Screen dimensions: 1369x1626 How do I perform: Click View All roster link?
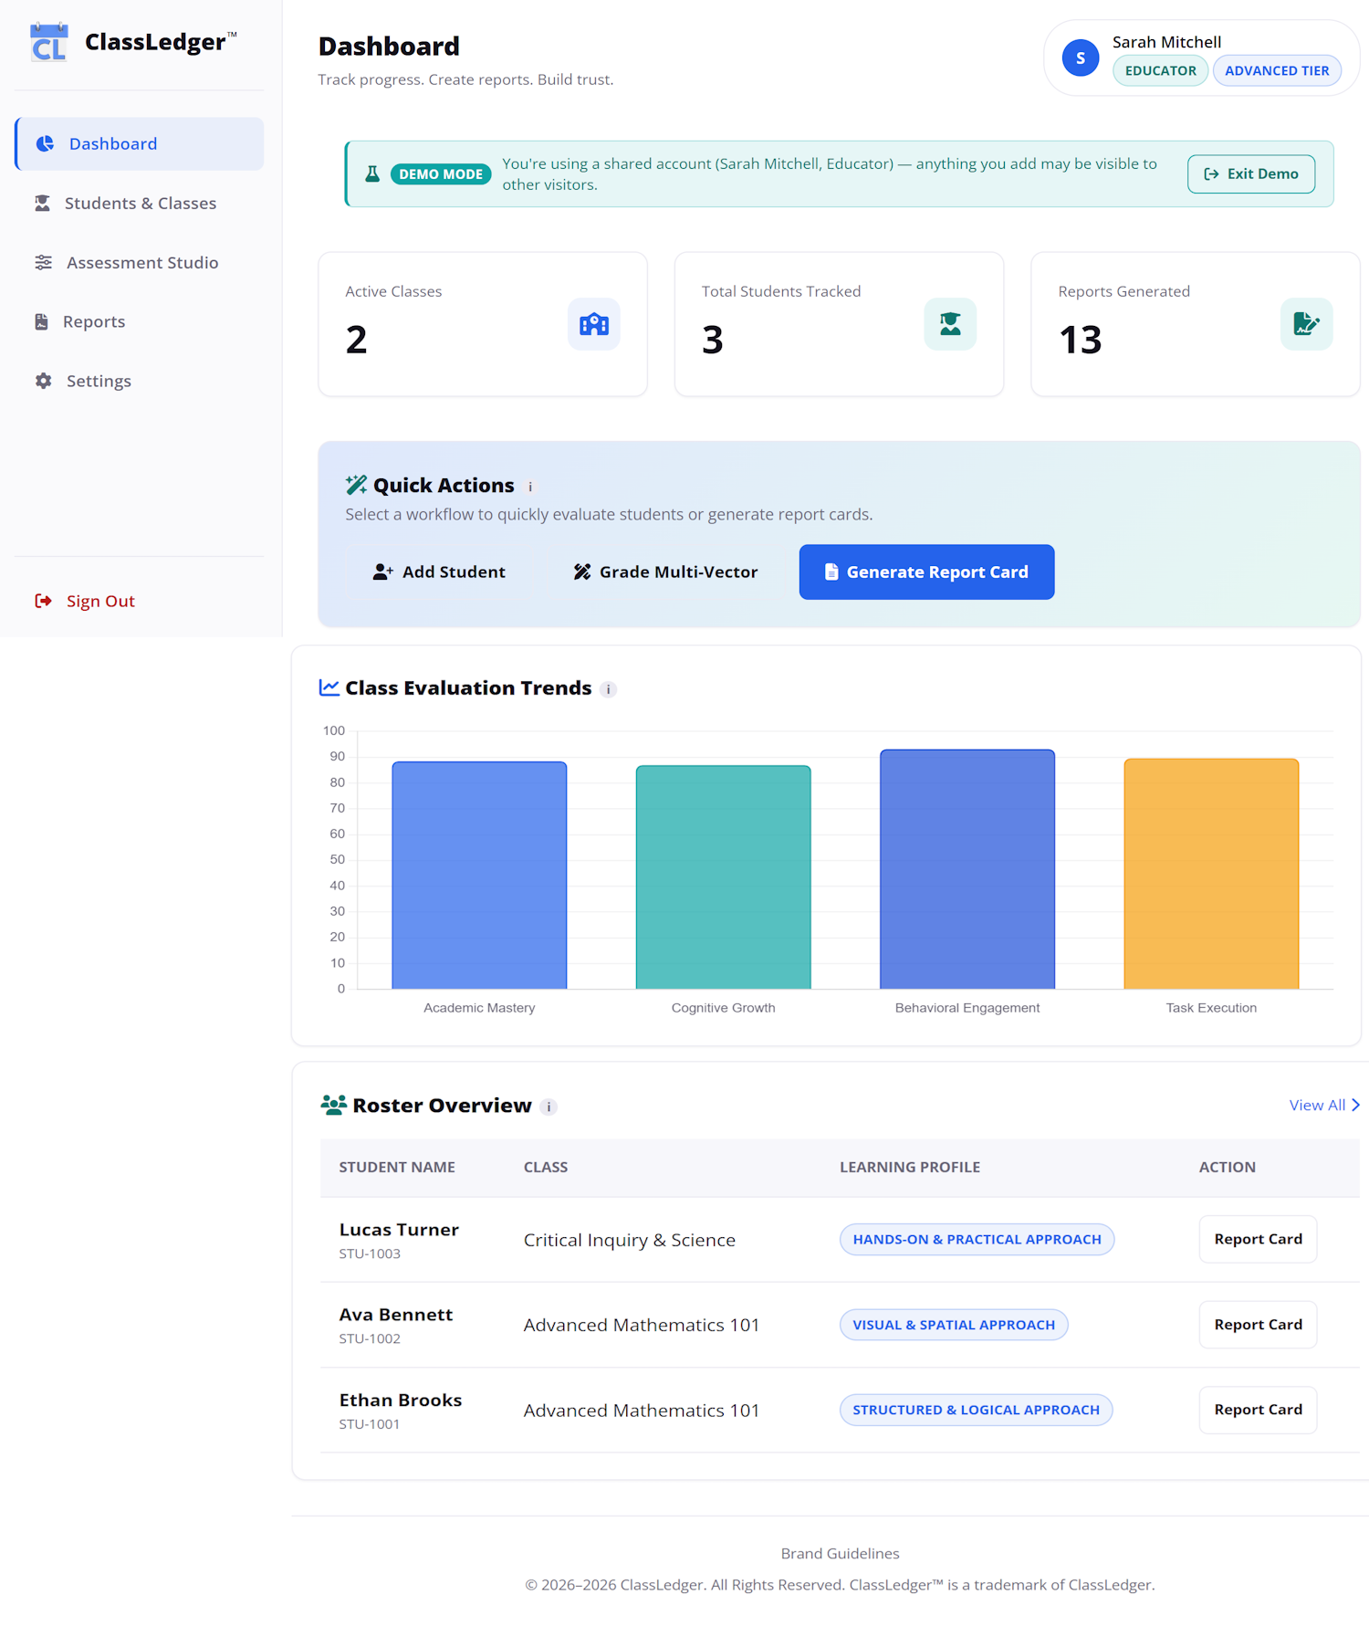pyautogui.click(x=1324, y=1105)
